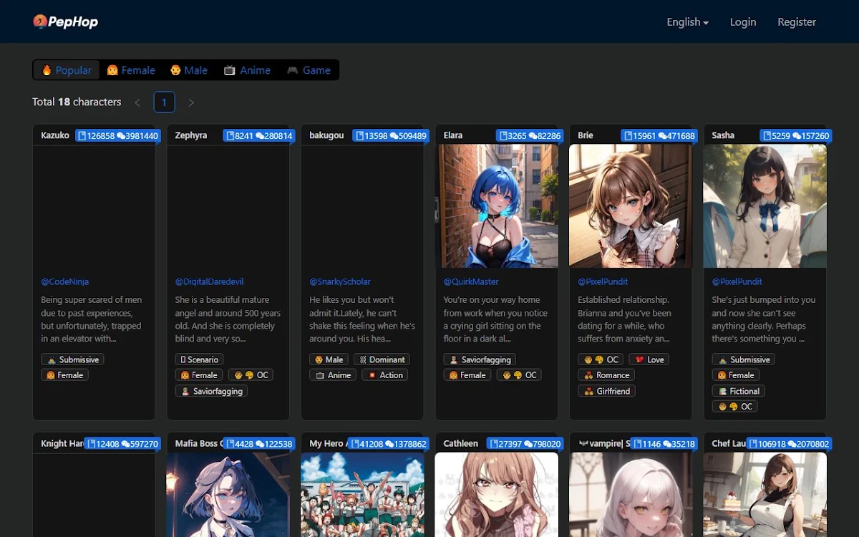The image size is (859, 537).
Task: Open Cathleen character image
Action: click(497, 495)
